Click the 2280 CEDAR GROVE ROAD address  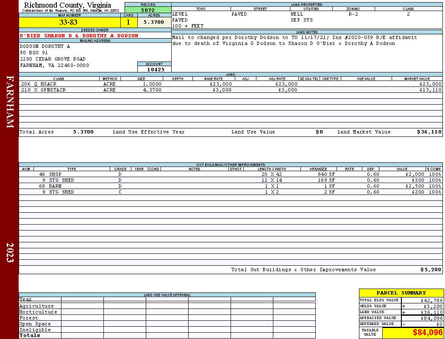[x=53, y=59]
